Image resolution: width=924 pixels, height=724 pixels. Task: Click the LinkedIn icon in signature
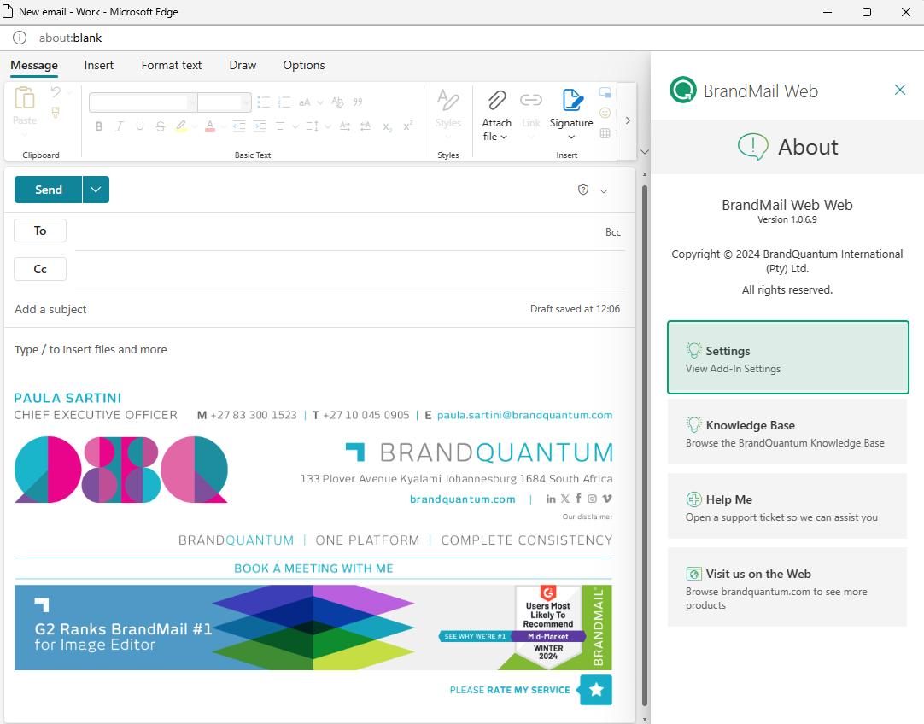coord(551,499)
